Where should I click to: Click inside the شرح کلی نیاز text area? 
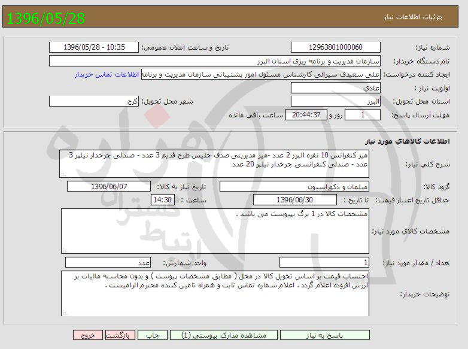coord(218,163)
